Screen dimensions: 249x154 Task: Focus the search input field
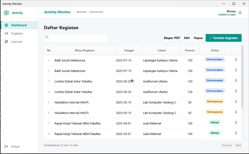[76, 38]
